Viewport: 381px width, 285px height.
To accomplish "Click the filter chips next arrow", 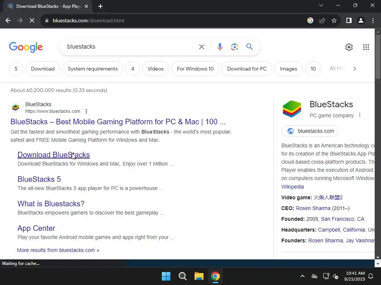I will pos(355,69).
